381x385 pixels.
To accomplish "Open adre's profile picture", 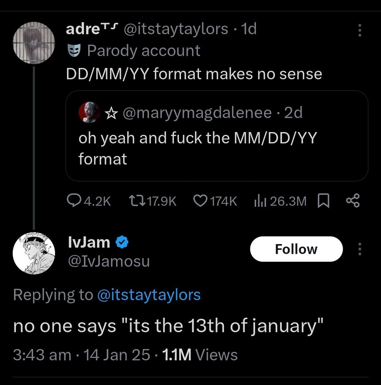I will [34, 43].
